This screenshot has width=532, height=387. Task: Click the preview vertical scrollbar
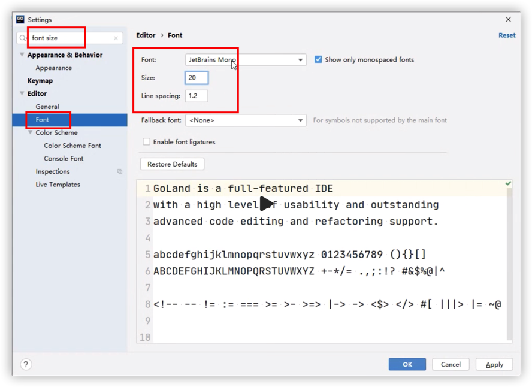pyautogui.click(x=509, y=265)
